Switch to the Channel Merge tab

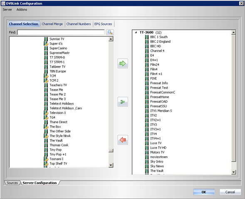(x=52, y=24)
